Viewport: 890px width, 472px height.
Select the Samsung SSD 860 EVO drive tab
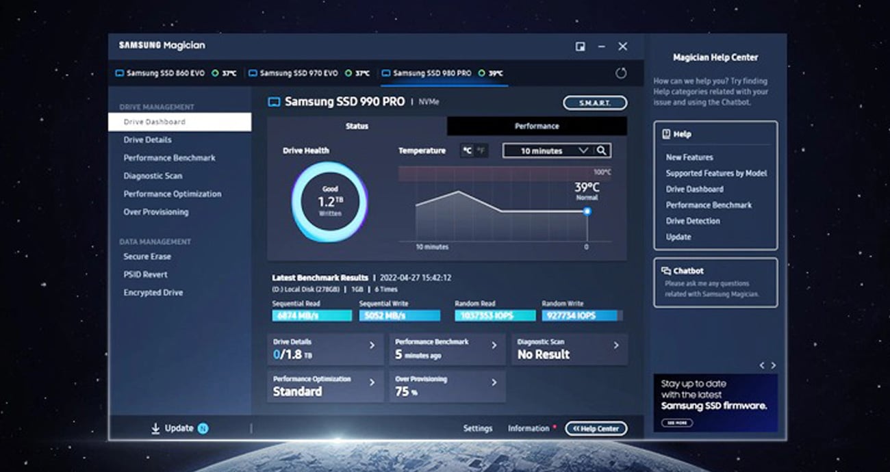(175, 73)
